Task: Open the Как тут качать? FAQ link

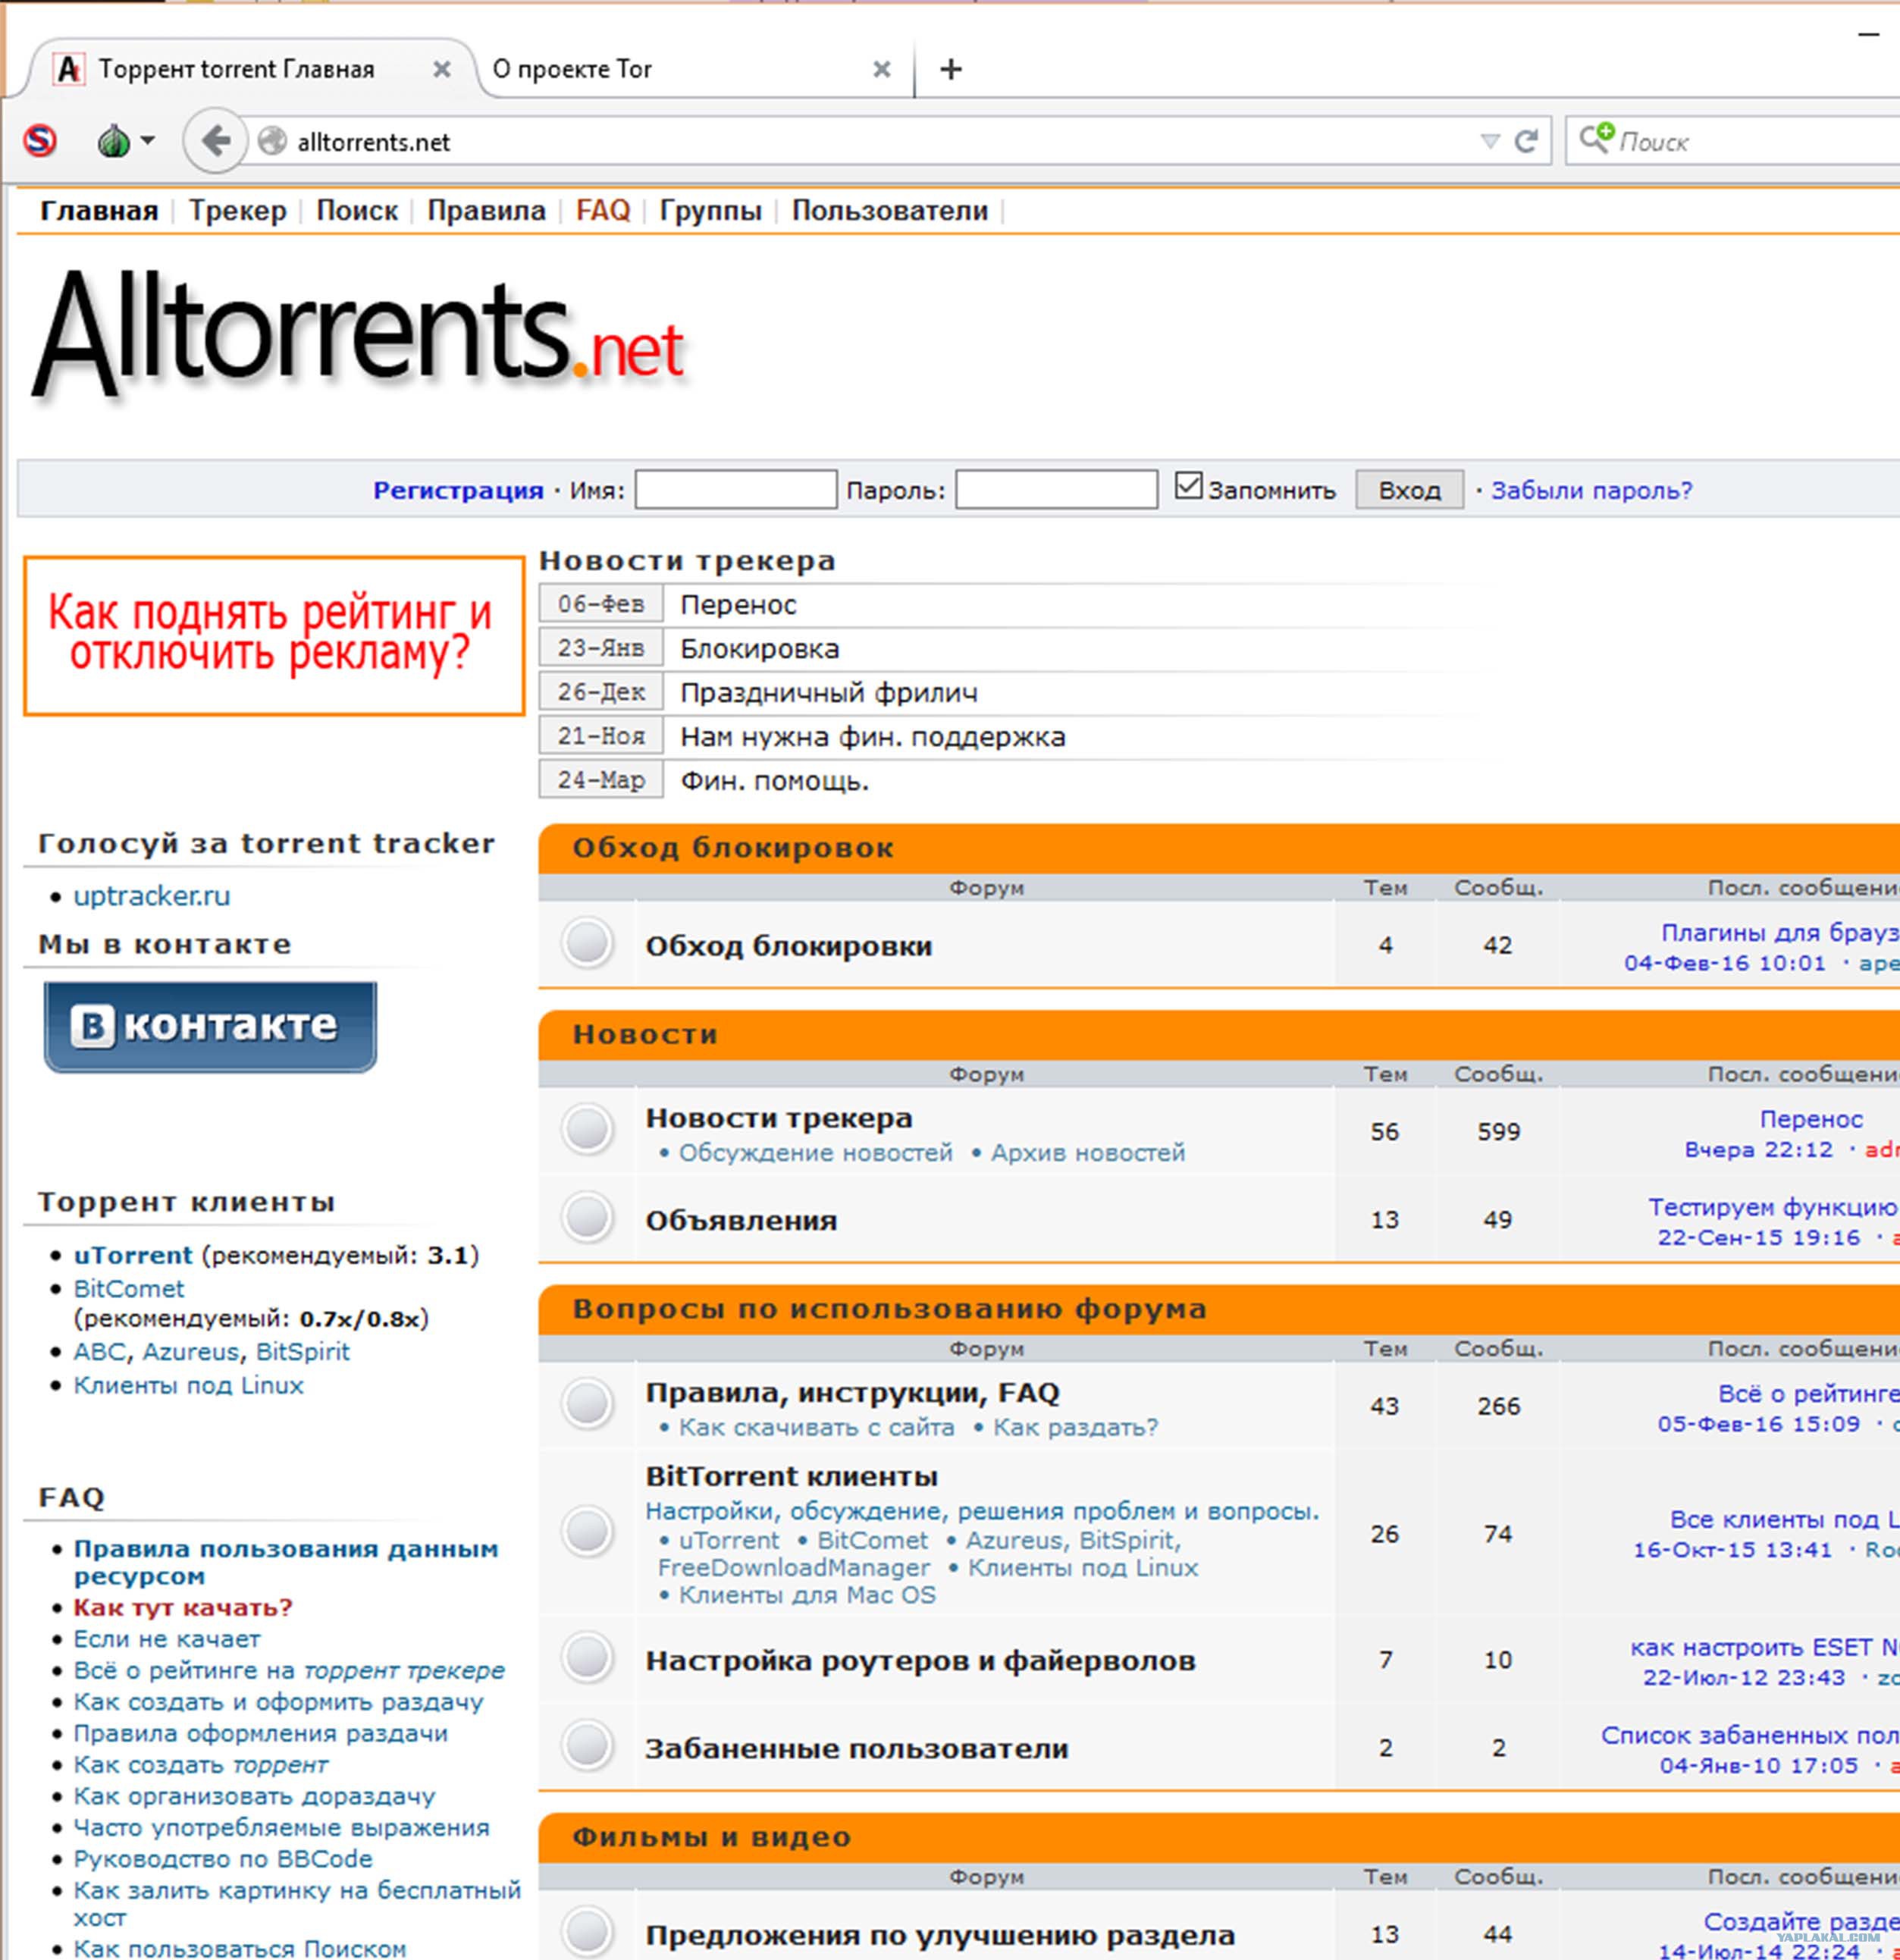Action: (182, 1607)
